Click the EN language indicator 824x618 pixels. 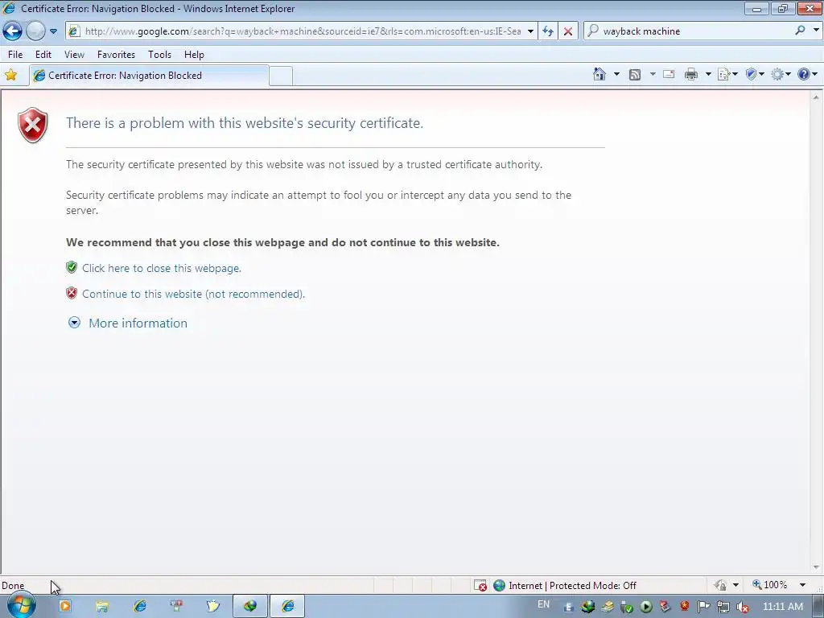[x=543, y=604]
